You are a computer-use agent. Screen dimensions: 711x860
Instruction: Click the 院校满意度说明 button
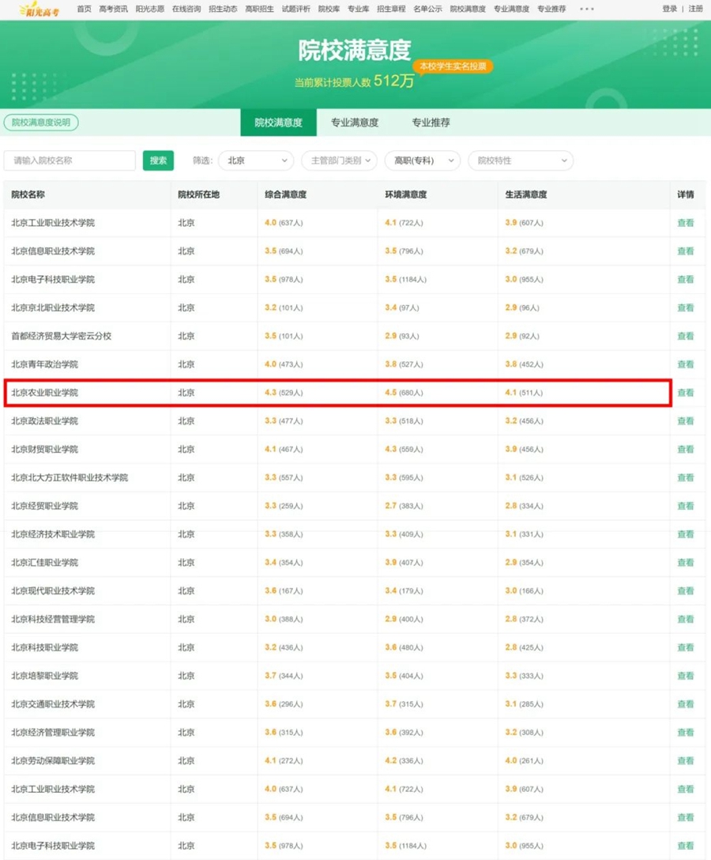coord(41,123)
